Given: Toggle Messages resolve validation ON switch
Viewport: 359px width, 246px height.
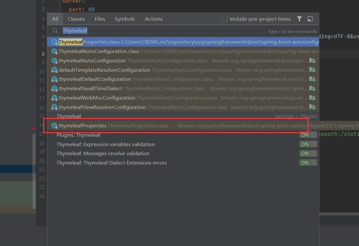Looking at the screenshot, I should 308,153.
